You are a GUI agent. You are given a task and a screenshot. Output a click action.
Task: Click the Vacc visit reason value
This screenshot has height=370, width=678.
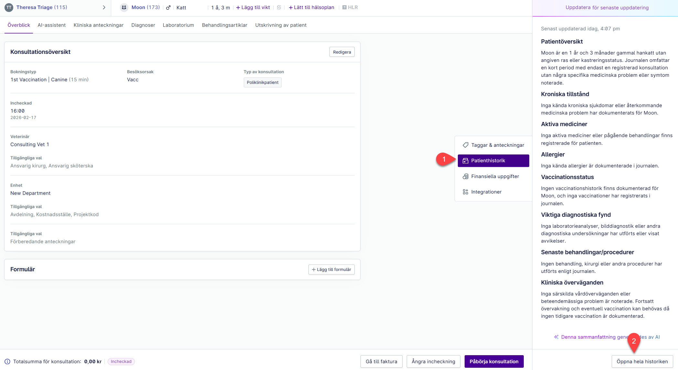[x=133, y=80]
